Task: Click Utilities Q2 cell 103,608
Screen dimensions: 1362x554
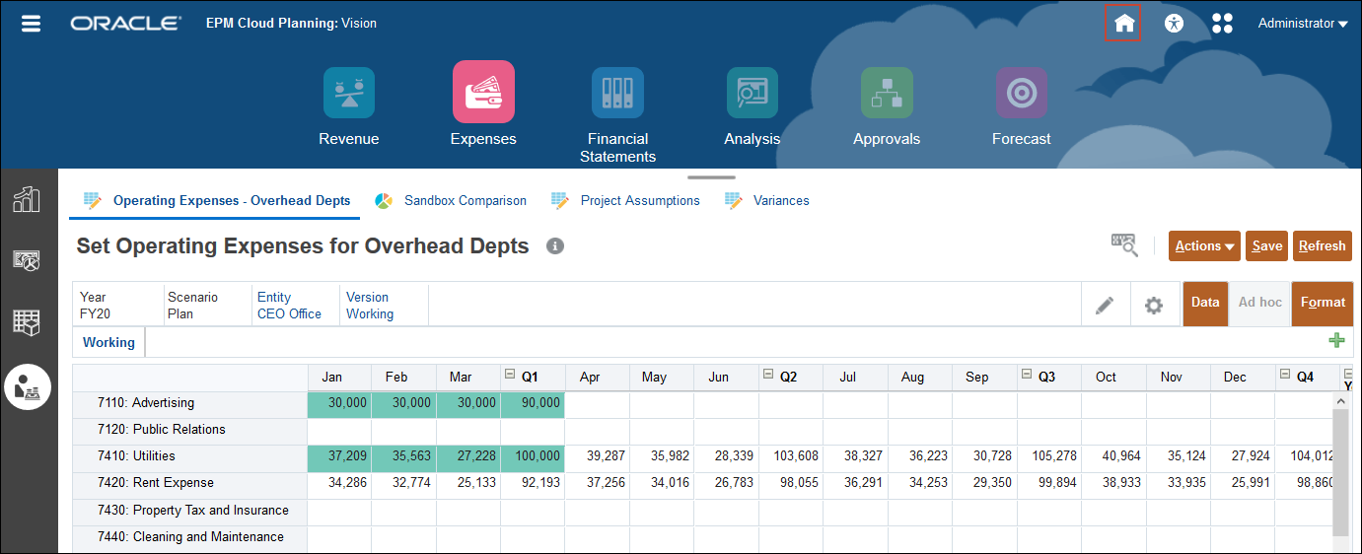Action: [791, 456]
